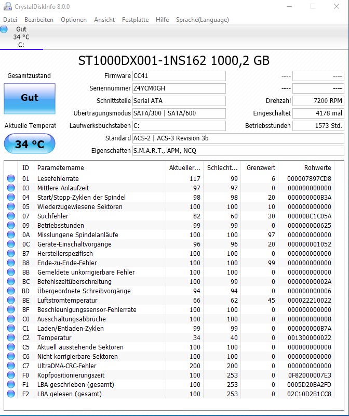Viewport: 349px width, 416px height.
Task: Click the ID column header
Action: pyautogui.click(x=25, y=167)
